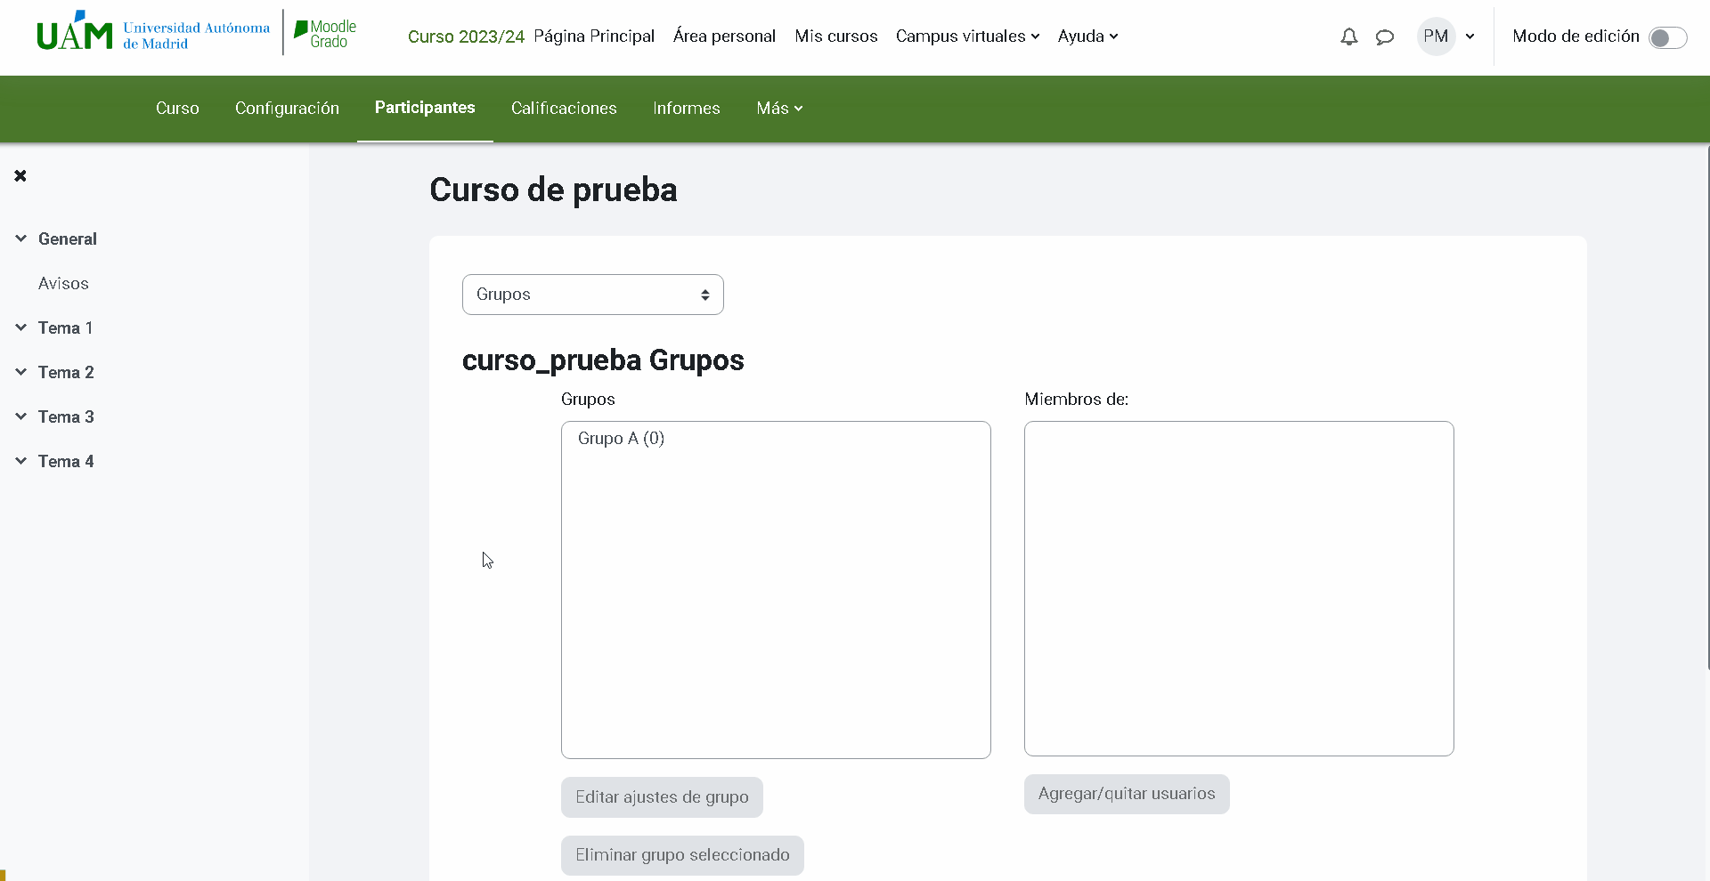
Task: Collapse the General section
Action: pyautogui.click(x=20, y=238)
